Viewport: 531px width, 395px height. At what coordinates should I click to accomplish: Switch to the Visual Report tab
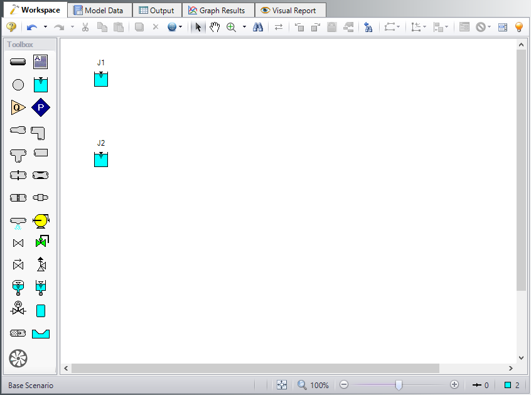(x=289, y=11)
